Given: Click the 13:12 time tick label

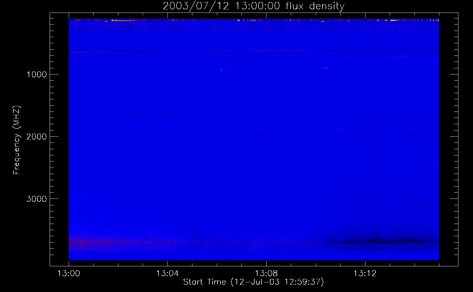Looking at the screenshot, I should point(365,274).
